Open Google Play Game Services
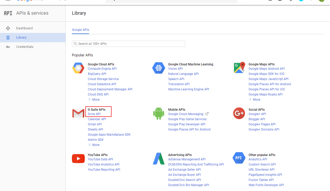This screenshot has width=330, height=191. tap(187, 119)
